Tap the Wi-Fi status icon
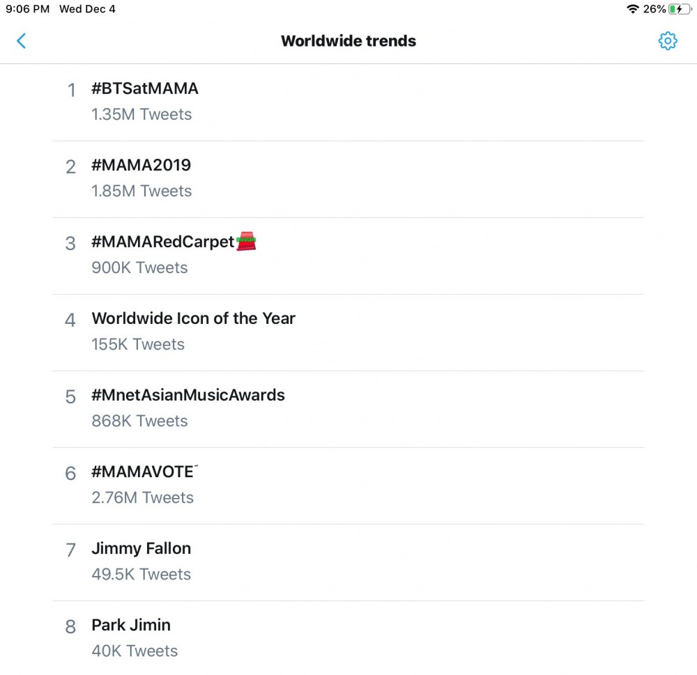The width and height of the screenshot is (697, 675). [x=633, y=9]
